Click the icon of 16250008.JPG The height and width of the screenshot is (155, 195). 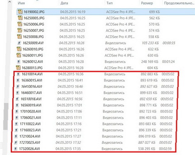(x=19, y=37)
